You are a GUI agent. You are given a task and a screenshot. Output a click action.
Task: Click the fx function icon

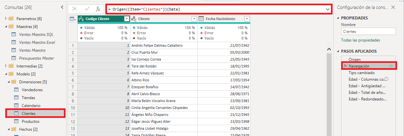pos(98,9)
